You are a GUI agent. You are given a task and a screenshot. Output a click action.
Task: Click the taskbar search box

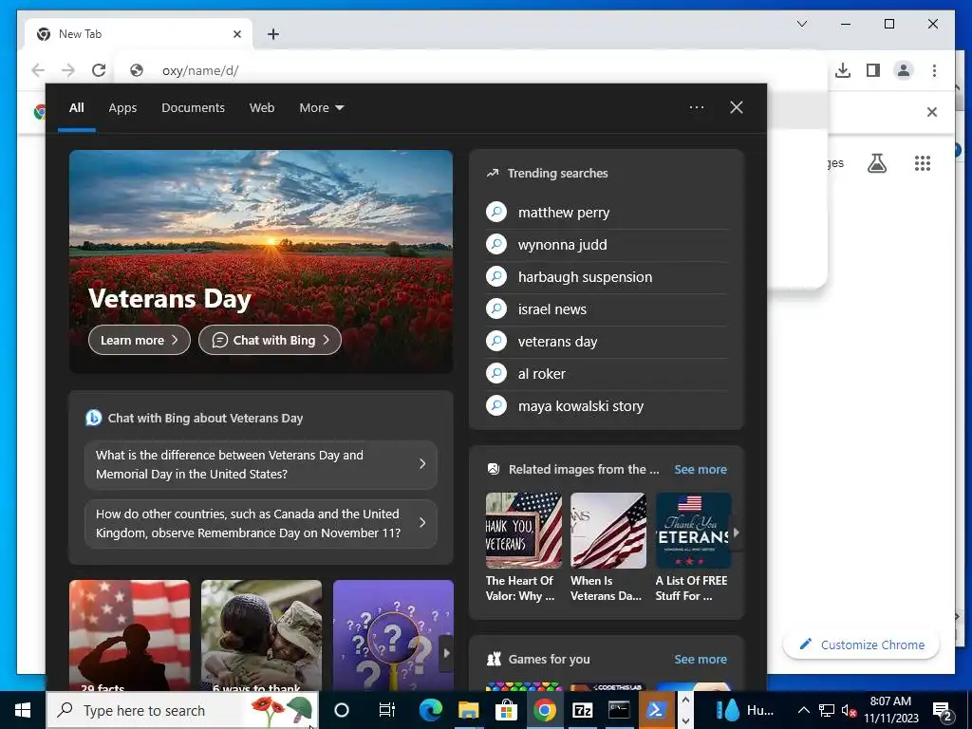tap(183, 710)
